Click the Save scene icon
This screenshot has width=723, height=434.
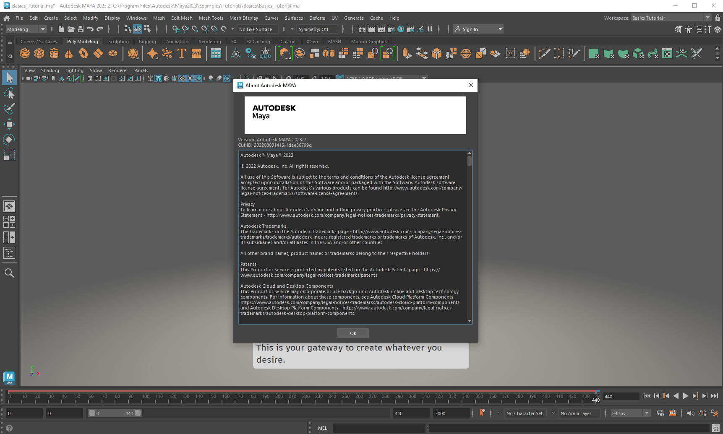[x=81, y=29]
